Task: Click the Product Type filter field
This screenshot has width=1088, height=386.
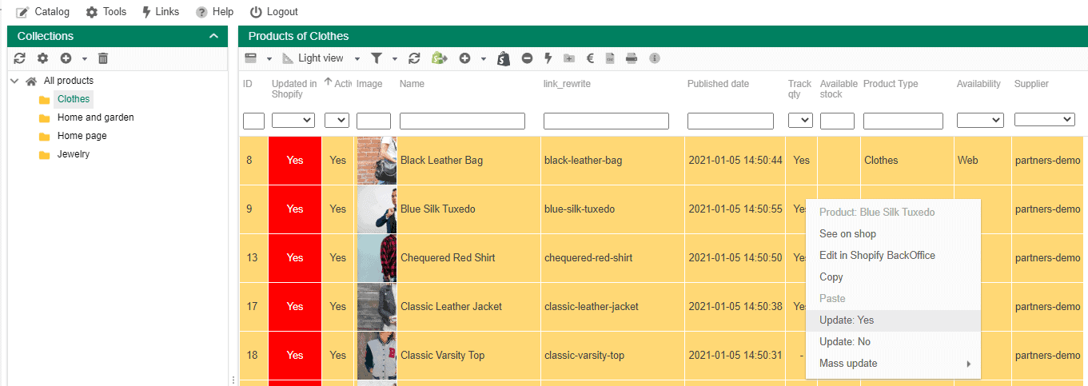Action: pyautogui.click(x=905, y=121)
